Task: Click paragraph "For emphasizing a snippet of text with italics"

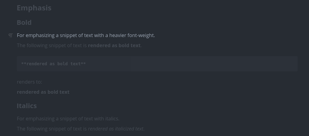Action: pyautogui.click(x=68, y=119)
